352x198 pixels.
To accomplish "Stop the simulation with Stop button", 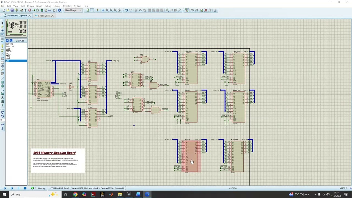I will (x=25, y=188).
